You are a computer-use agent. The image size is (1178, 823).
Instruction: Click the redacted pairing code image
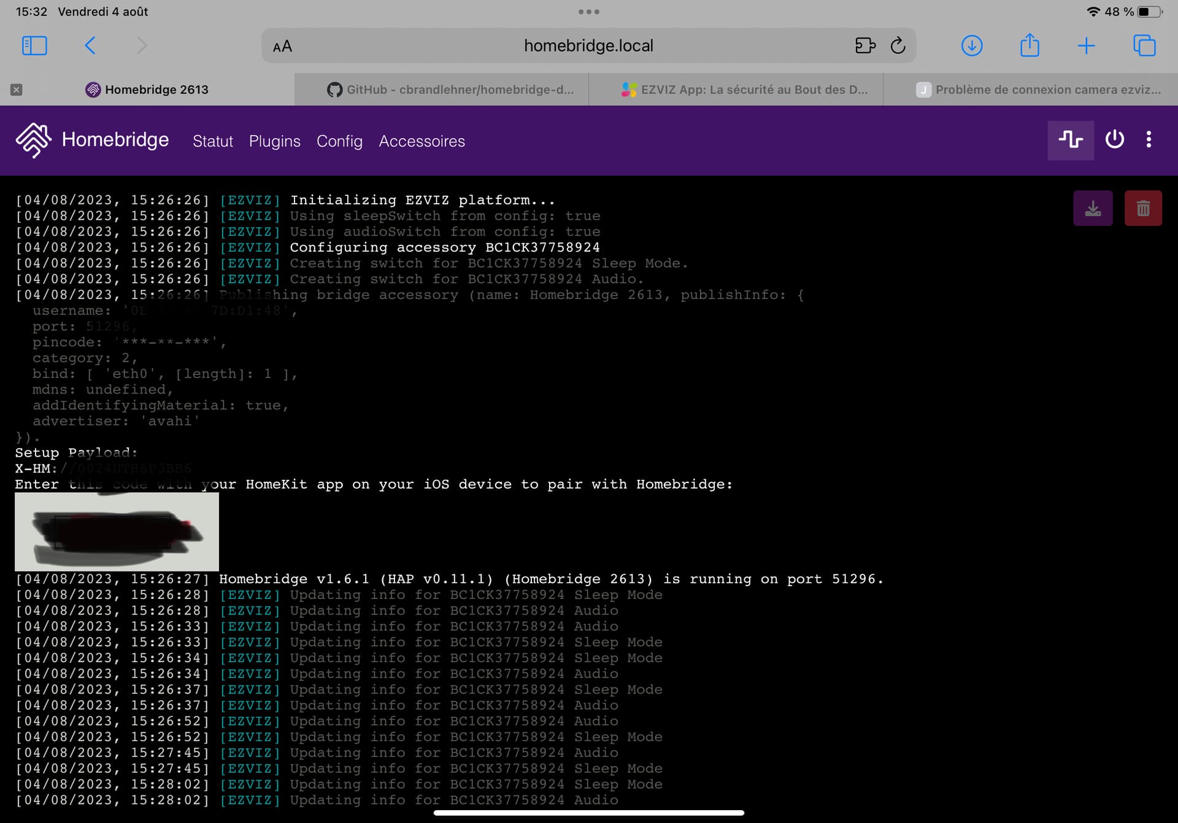tap(117, 531)
